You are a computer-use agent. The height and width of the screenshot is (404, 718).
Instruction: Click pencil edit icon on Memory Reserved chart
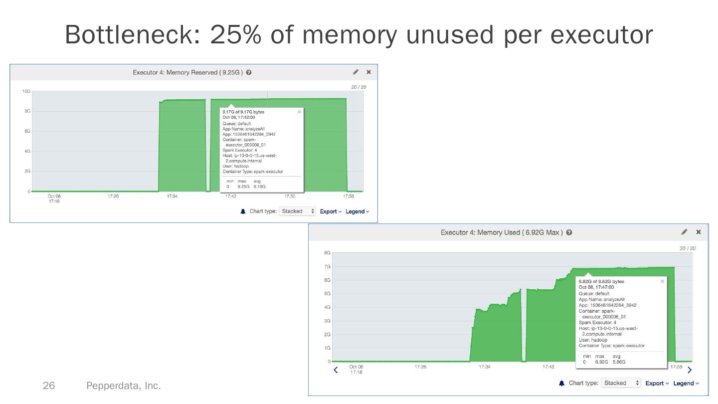[x=356, y=72]
